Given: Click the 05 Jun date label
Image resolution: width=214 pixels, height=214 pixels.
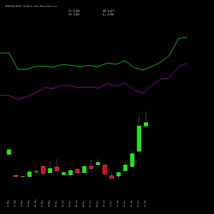Looking at the screenshot, I should (x=83, y=204).
